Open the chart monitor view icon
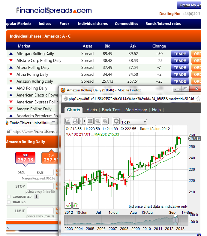 (68, 121)
